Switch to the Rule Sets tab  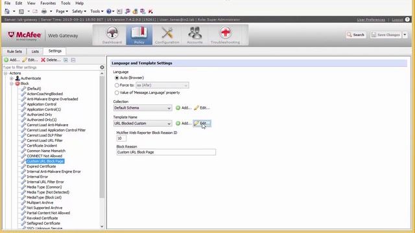pyautogui.click(x=14, y=51)
